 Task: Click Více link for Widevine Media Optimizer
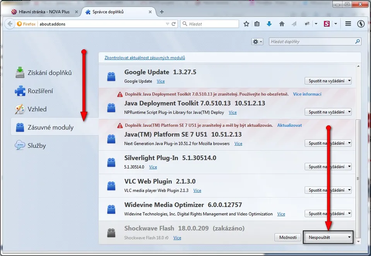[281, 214]
